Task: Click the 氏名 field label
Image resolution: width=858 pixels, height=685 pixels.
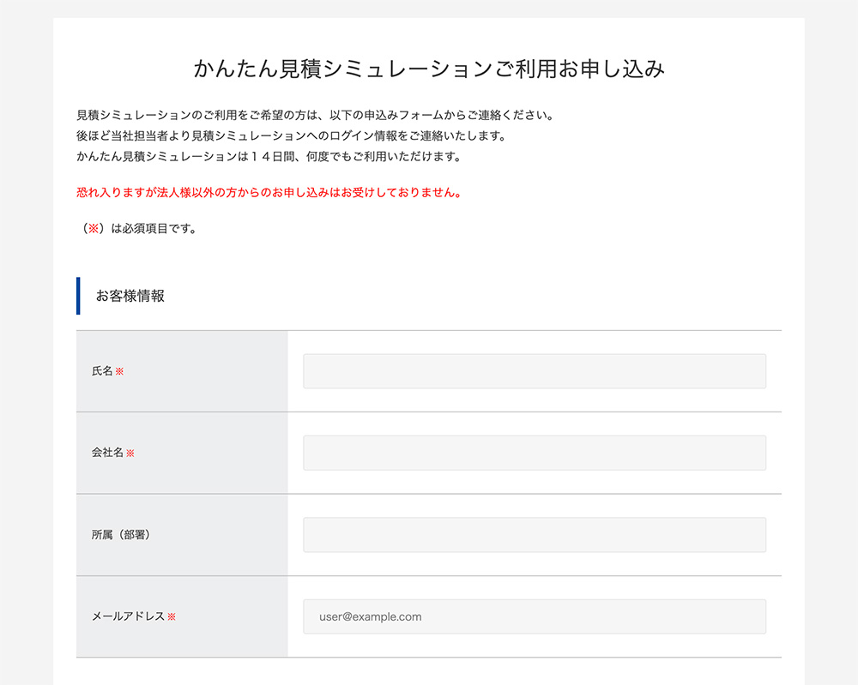Action: tap(105, 371)
